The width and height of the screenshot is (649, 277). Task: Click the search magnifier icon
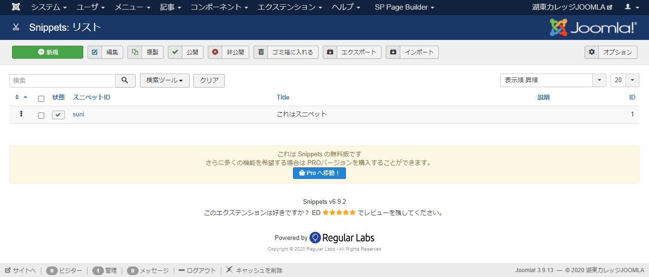[x=125, y=80]
